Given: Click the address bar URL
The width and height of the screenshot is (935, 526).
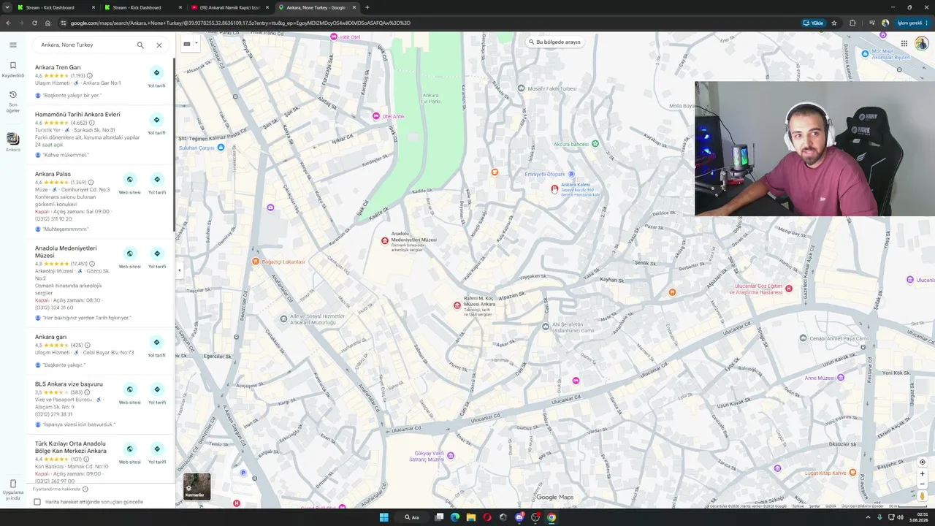Looking at the screenshot, I should tap(240, 23).
